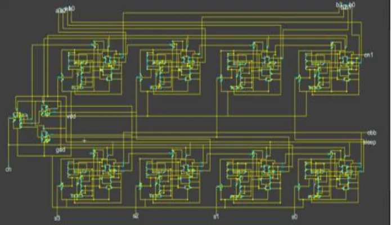Screen dimensions: 391x225
Task: Click the gnd net label
Action: click(61, 150)
